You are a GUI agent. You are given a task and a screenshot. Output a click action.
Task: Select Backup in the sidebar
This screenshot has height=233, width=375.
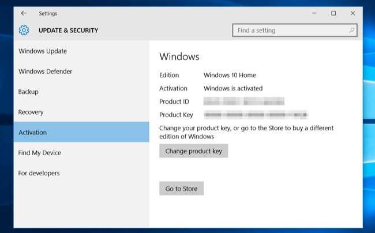(28, 92)
